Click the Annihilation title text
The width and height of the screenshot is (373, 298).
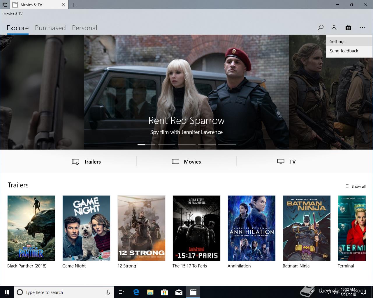(x=239, y=266)
